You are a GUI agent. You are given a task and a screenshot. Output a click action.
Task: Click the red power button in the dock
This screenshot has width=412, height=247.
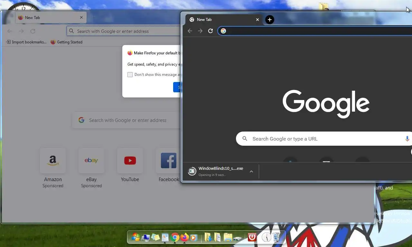click(252, 237)
